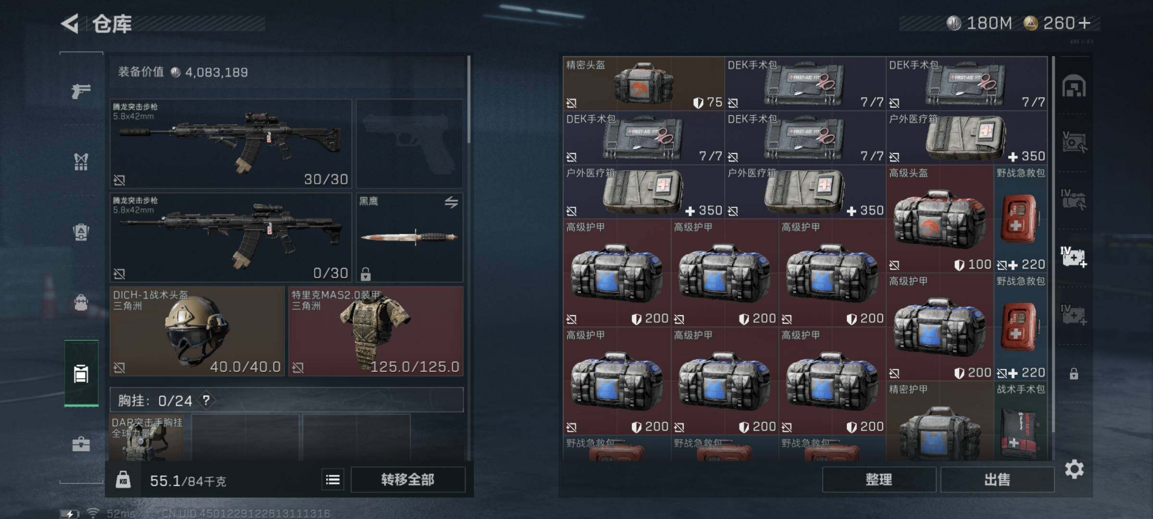Image resolution: width=1153 pixels, height=519 pixels.
Task: Select the DICH-1 tactical helmet item
Action: [x=197, y=331]
